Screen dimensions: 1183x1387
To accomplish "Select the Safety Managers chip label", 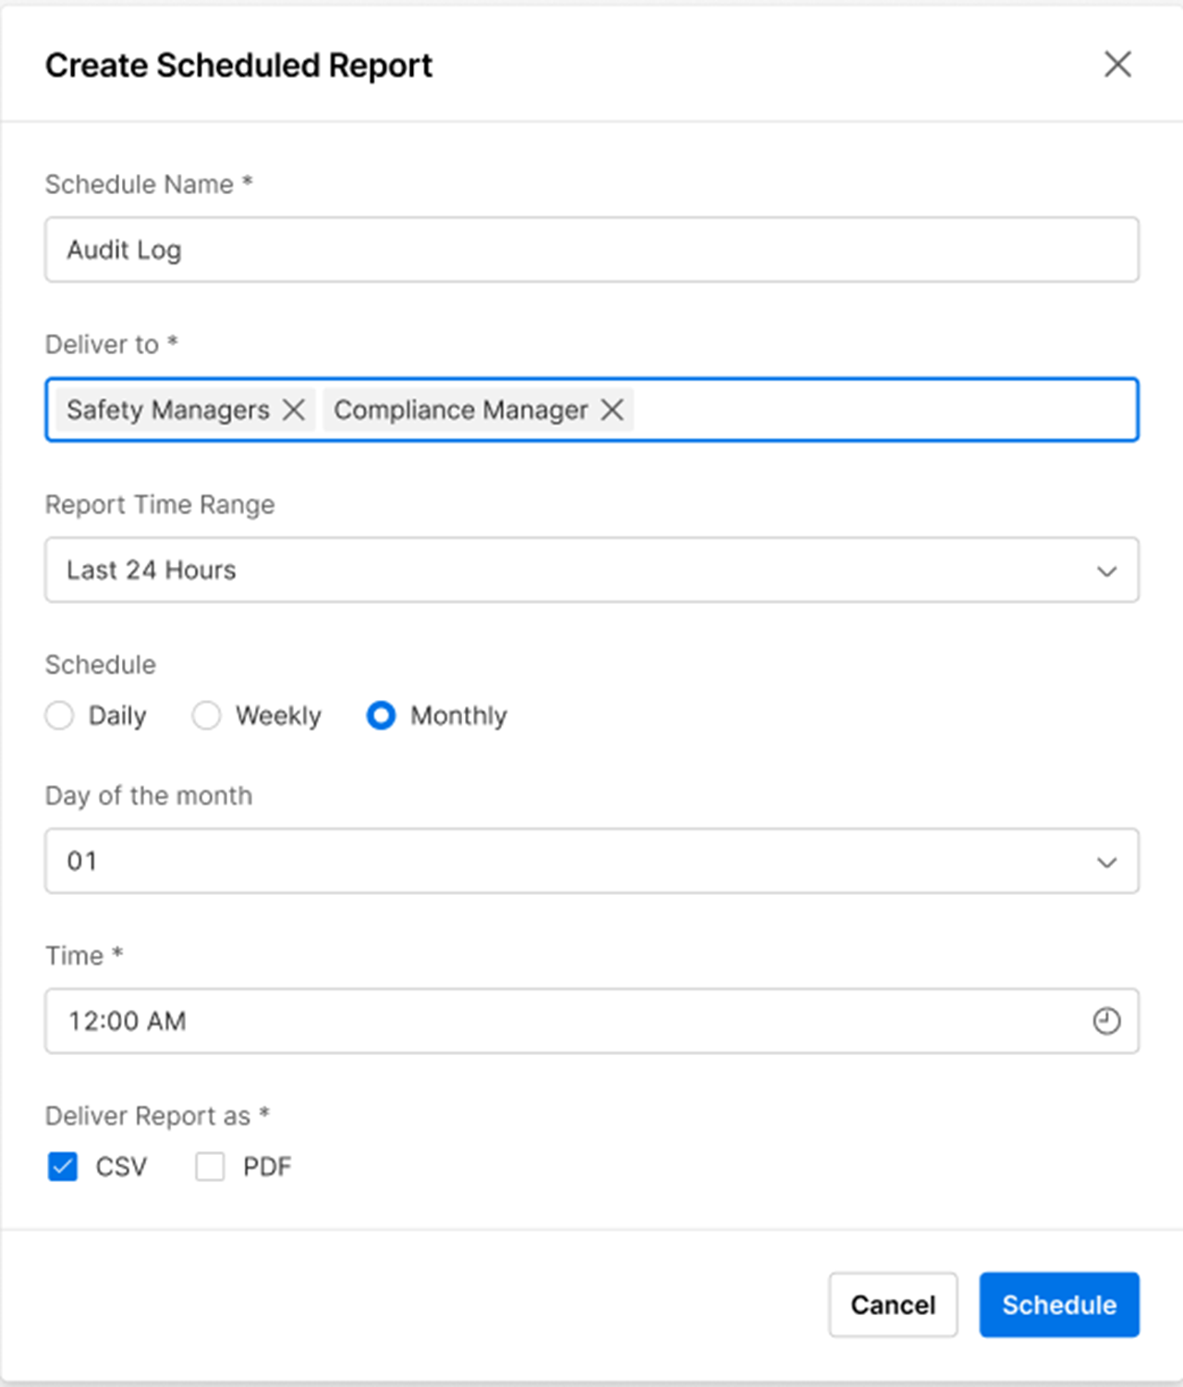I will click(x=168, y=410).
